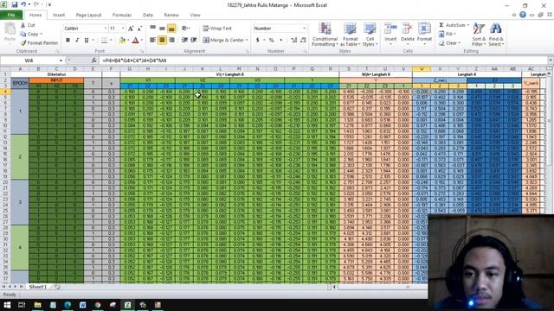Open the Number format dropdown
Viewport: 554px width, 311px height.
click(304, 29)
